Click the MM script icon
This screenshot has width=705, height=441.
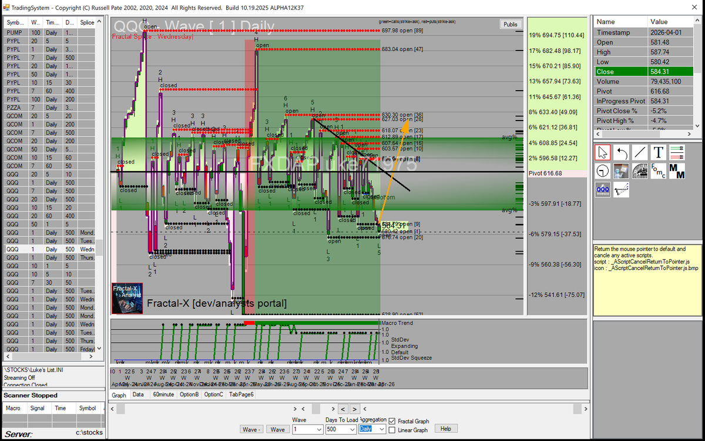[677, 171]
